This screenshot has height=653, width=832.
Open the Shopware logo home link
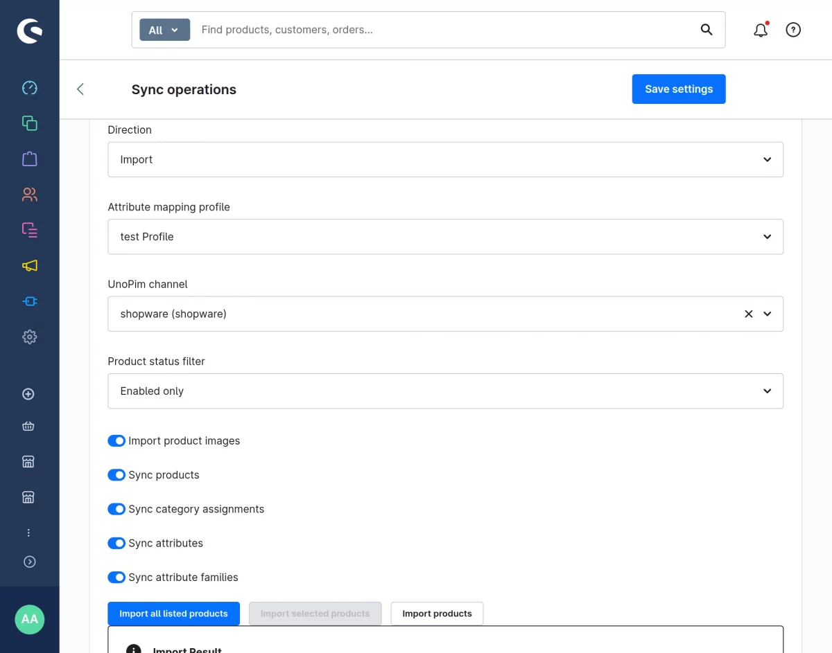click(x=29, y=31)
